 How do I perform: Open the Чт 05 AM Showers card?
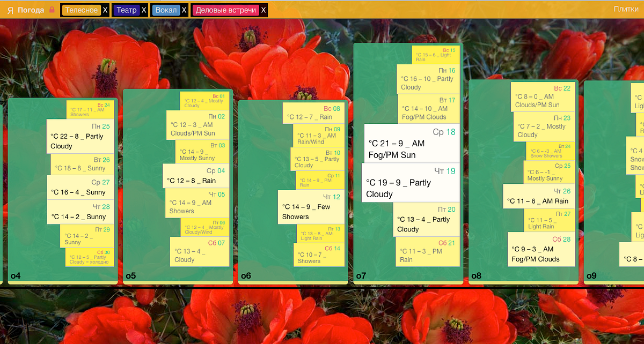[197, 203]
